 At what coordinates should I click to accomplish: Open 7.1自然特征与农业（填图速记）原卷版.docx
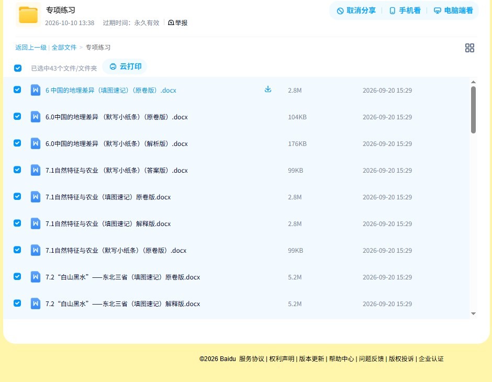coord(108,197)
